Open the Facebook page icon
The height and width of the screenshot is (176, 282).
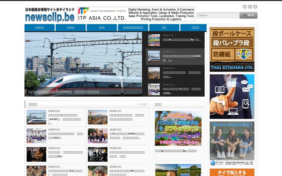(x=255, y=7)
